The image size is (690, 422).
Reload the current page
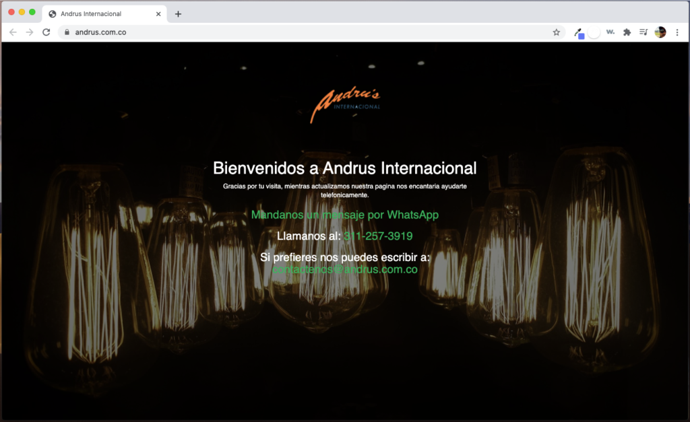click(46, 32)
